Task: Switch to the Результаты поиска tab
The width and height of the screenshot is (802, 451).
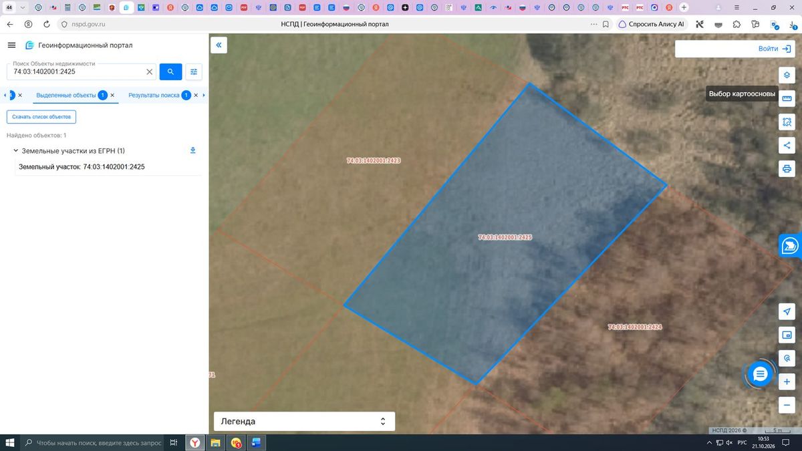Action: point(154,96)
